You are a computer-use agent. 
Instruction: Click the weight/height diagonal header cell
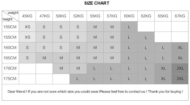click(10, 16)
